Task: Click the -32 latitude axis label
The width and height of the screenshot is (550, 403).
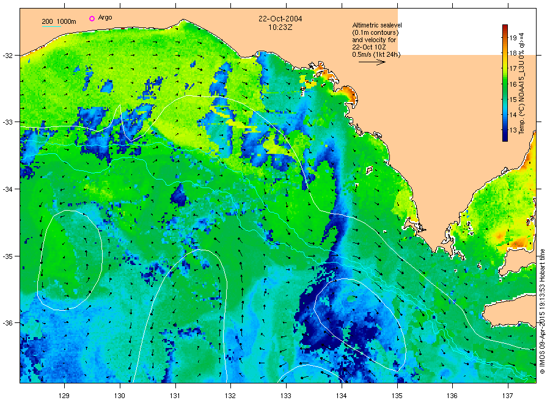Action: point(8,56)
